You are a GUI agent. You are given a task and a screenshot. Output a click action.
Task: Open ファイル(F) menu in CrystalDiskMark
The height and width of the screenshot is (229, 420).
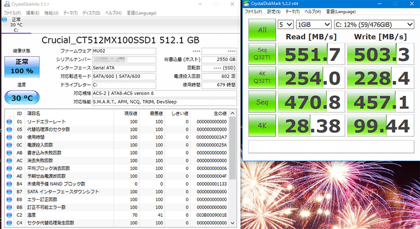[254, 12]
